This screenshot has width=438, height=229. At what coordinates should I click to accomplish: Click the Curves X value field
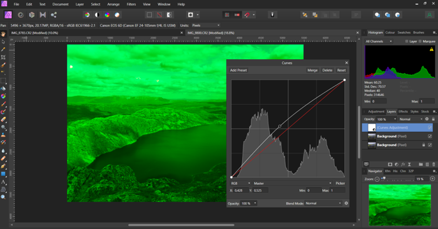pyautogui.click(x=241, y=190)
